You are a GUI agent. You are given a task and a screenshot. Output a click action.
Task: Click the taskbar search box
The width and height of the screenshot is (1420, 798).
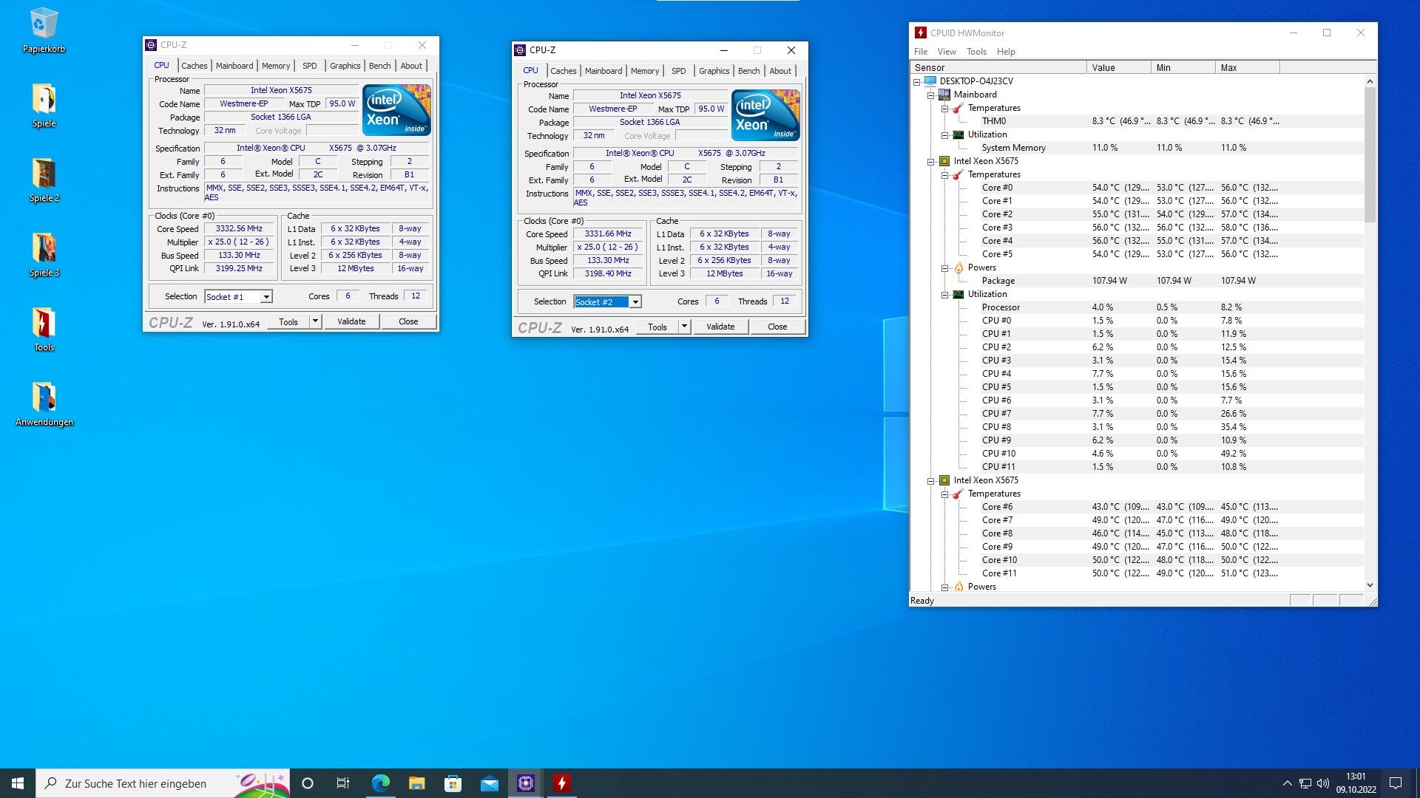click(x=163, y=783)
